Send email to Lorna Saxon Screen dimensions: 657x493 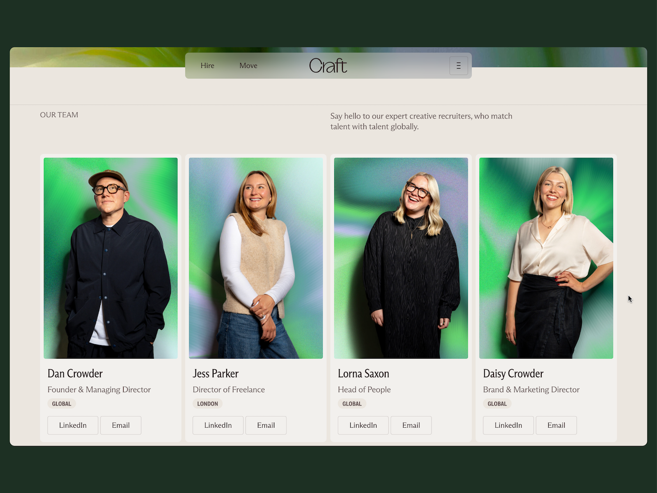[411, 425]
